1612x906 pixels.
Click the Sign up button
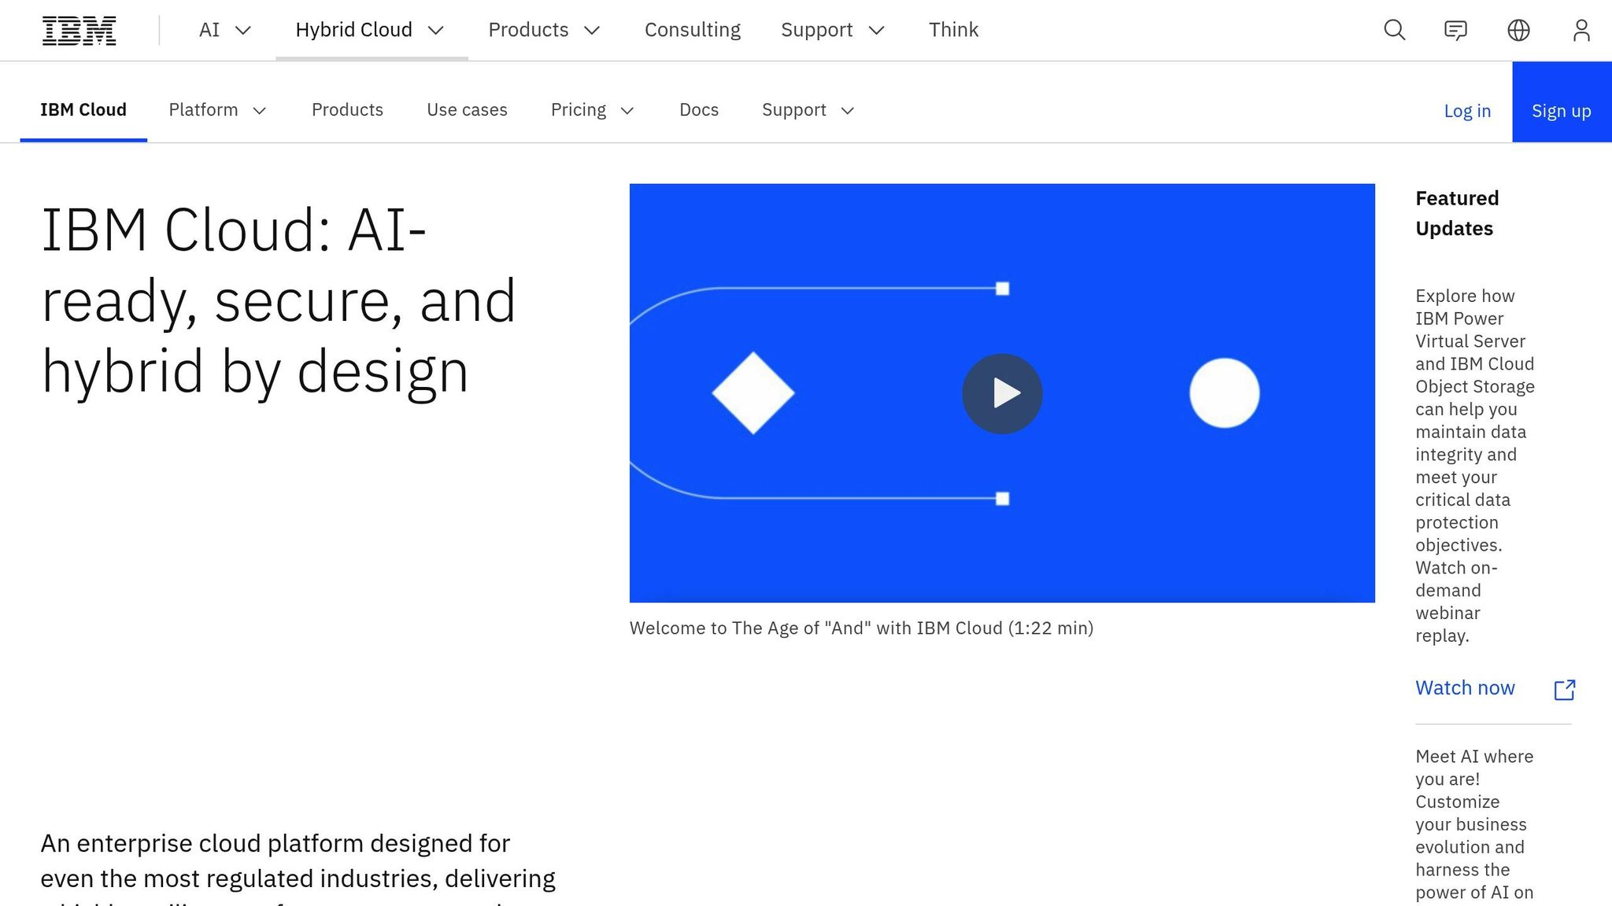1562,102
